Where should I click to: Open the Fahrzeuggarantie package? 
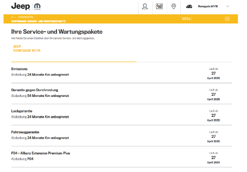click(x=25, y=132)
